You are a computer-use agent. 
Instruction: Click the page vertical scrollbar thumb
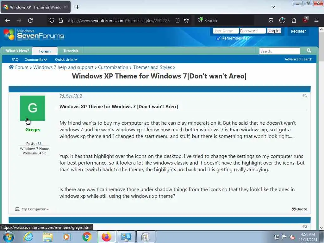[321, 47]
